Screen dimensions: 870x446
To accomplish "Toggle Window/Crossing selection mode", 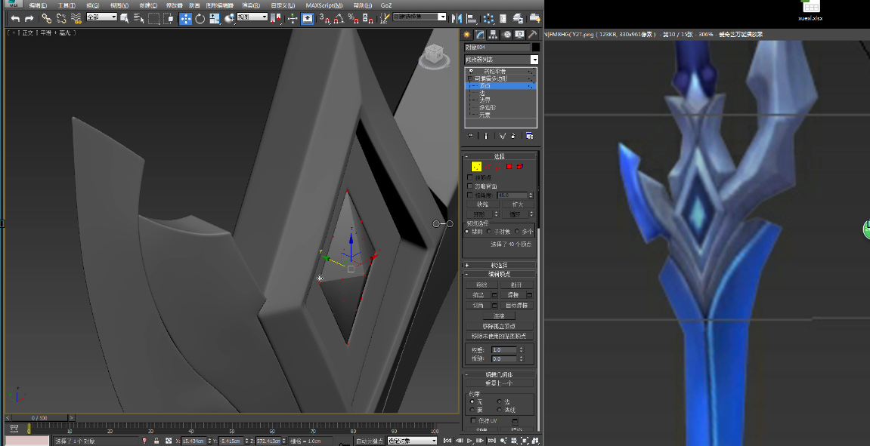I will pyautogui.click(x=168, y=18).
